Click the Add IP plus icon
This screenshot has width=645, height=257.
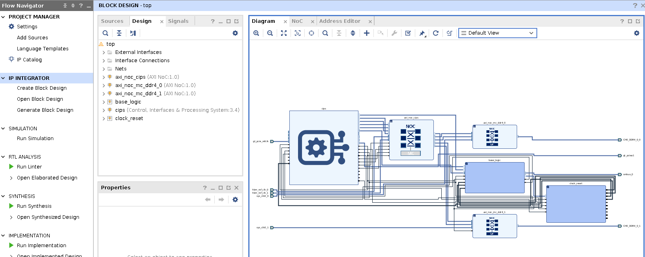pyautogui.click(x=367, y=33)
